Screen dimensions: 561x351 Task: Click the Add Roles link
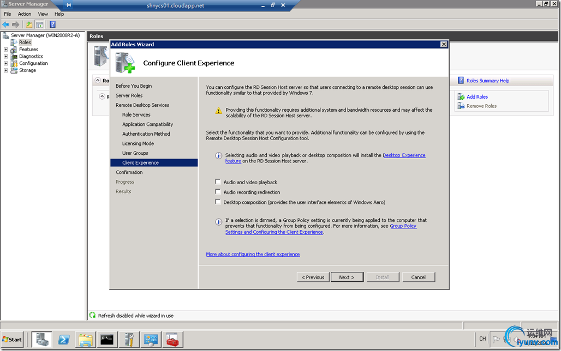point(478,96)
